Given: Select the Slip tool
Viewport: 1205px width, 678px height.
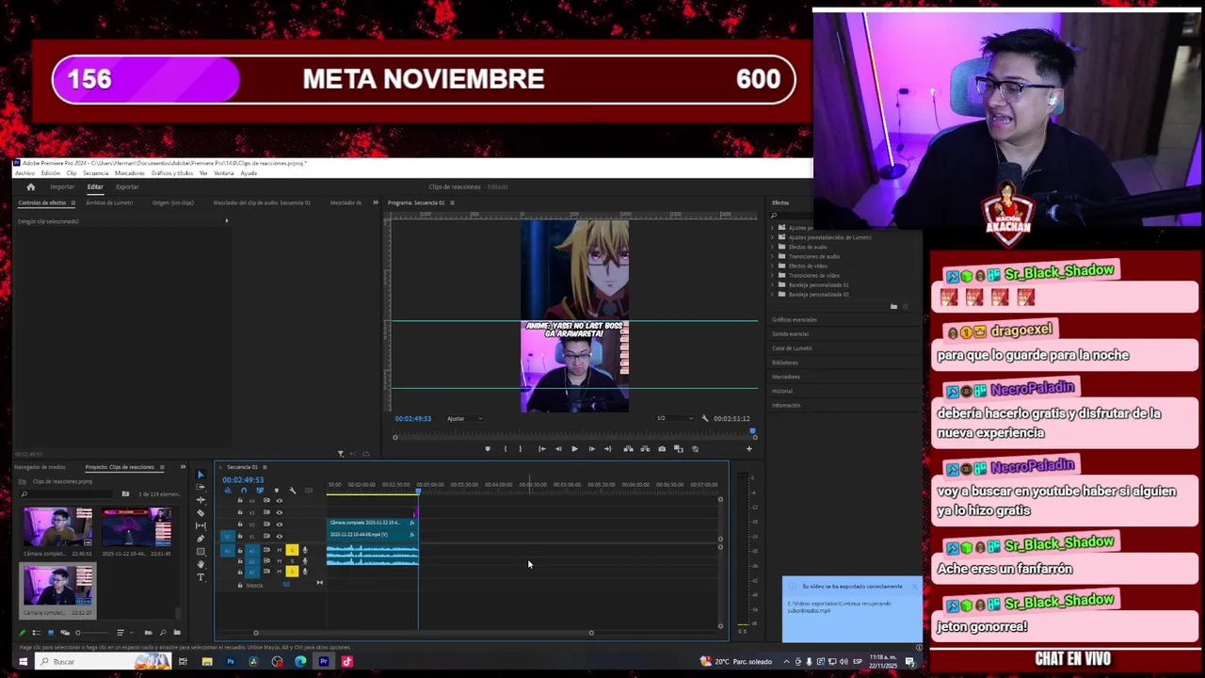Looking at the screenshot, I should pyautogui.click(x=201, y=525).
